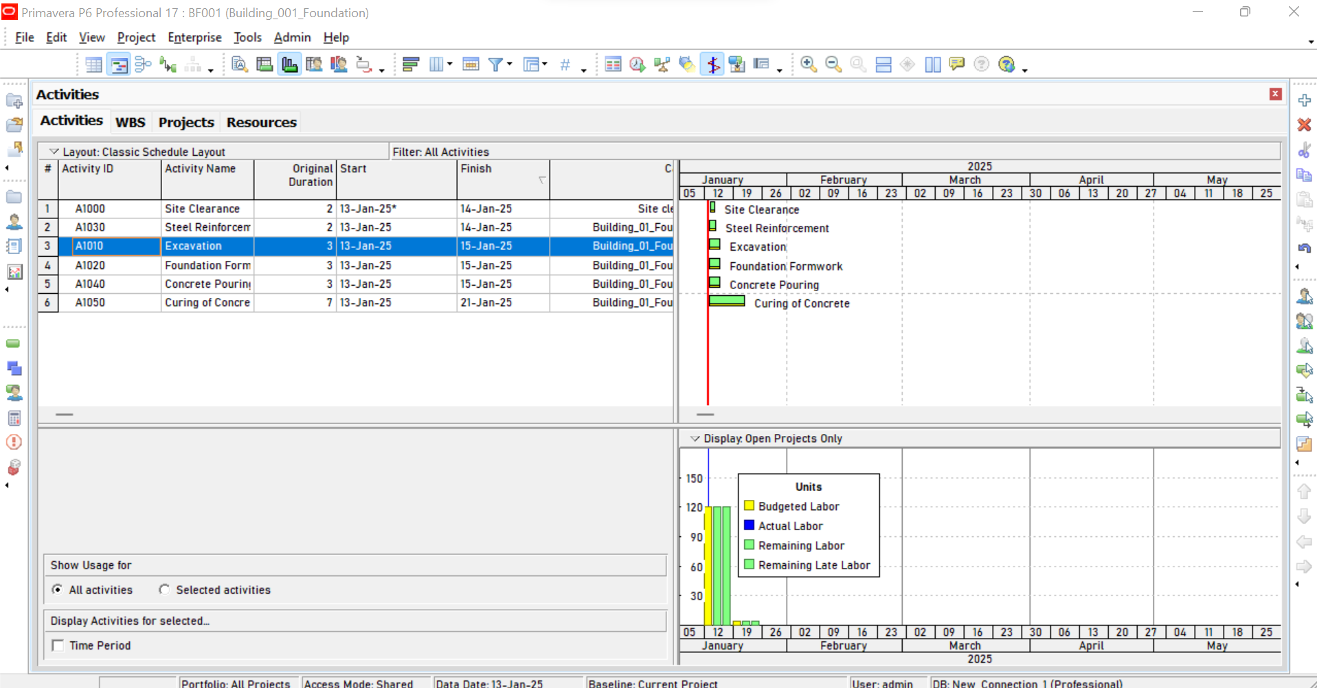The height and width of the screenshot is (688, 1317).
Task: Switch to the Projects tab
Action: coord(186,122)
